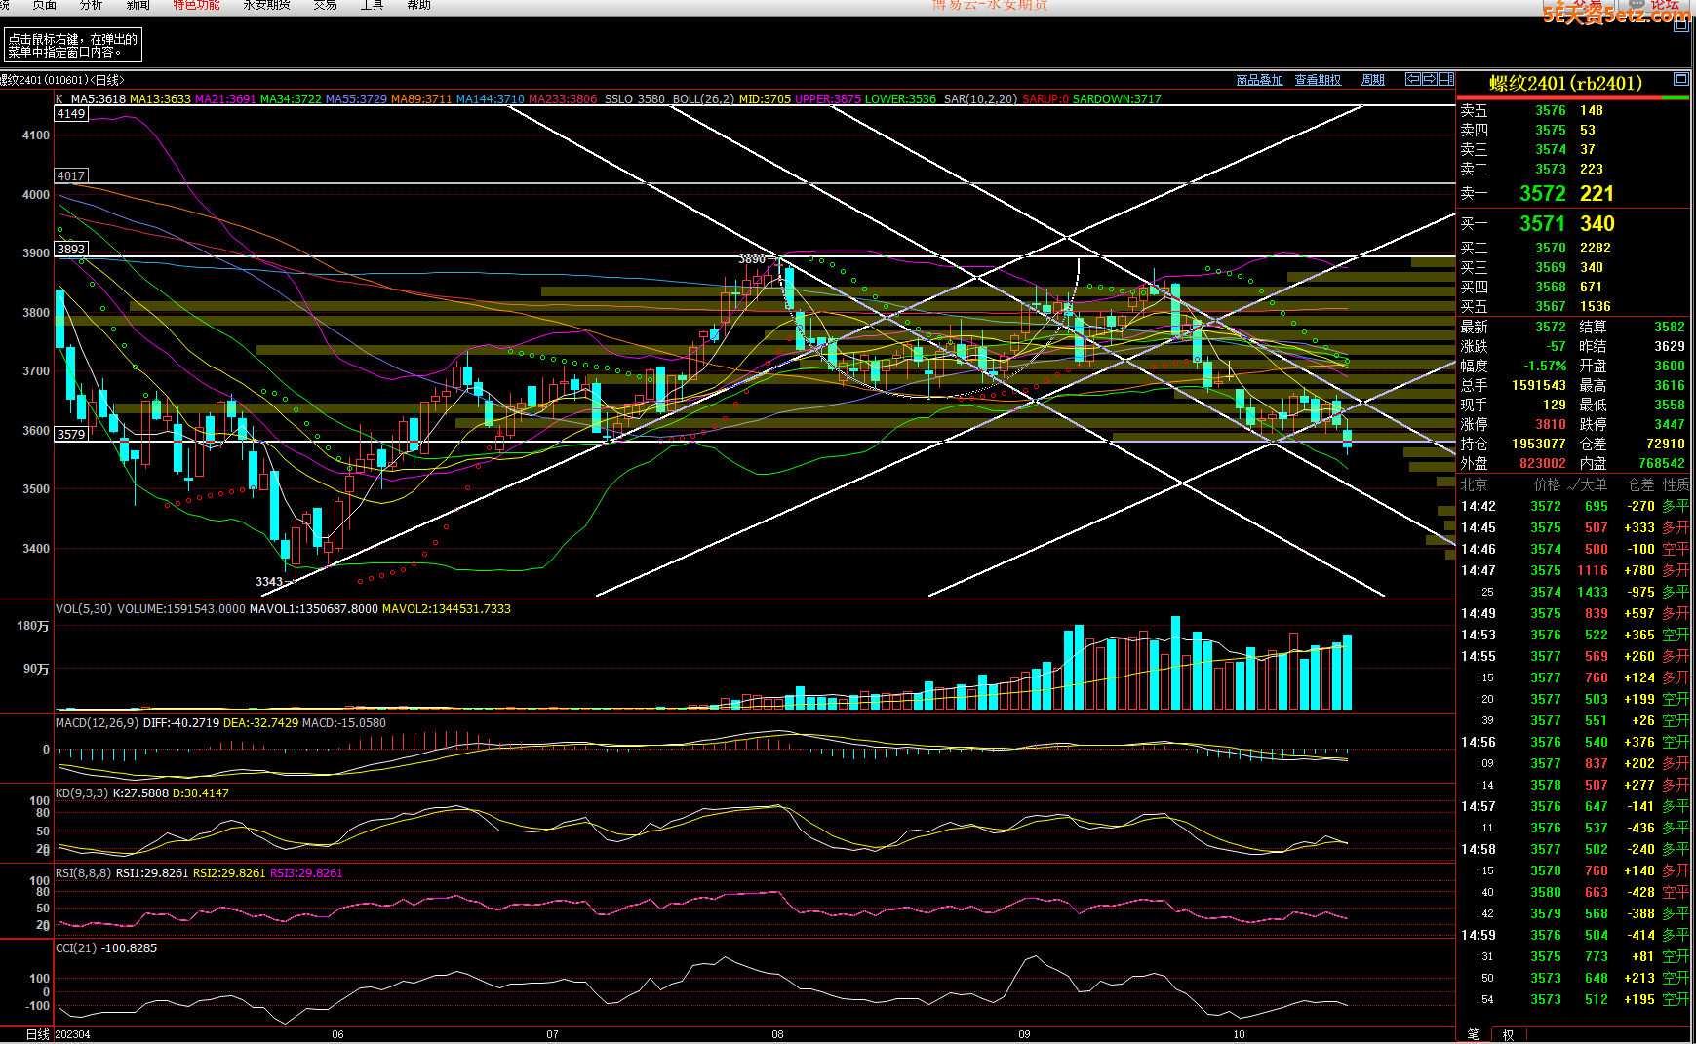The height and width of the screenshot is (1044, 1696).
Task: Open the 周期 period selector
Action: click(x=1373, y=80)
